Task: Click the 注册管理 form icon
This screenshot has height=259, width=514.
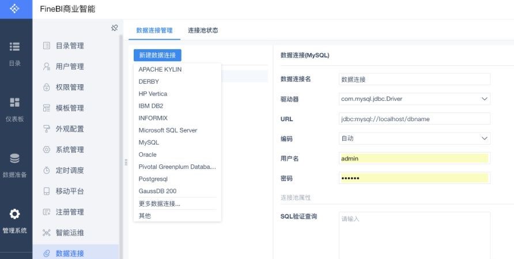Action: (x=47, y=212)
